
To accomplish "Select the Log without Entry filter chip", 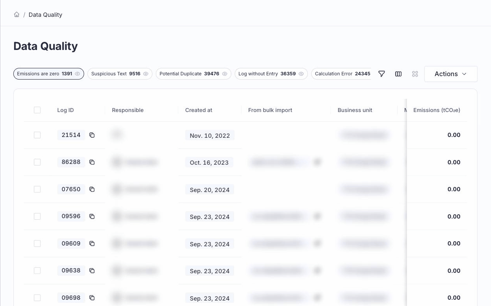I will (271, 74).
